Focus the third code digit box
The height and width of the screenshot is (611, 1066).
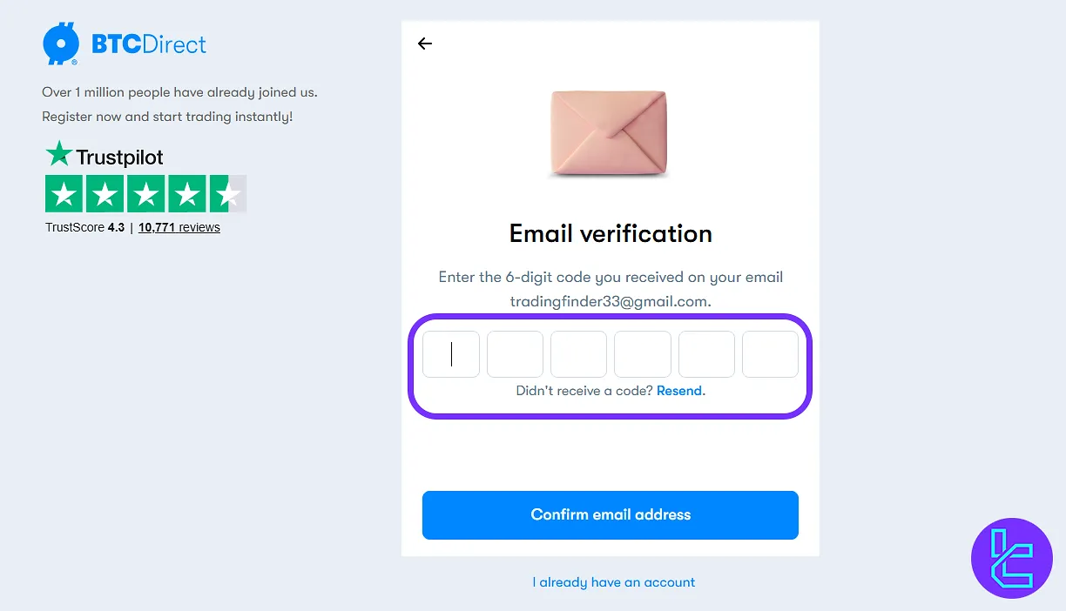click(578, 354)
